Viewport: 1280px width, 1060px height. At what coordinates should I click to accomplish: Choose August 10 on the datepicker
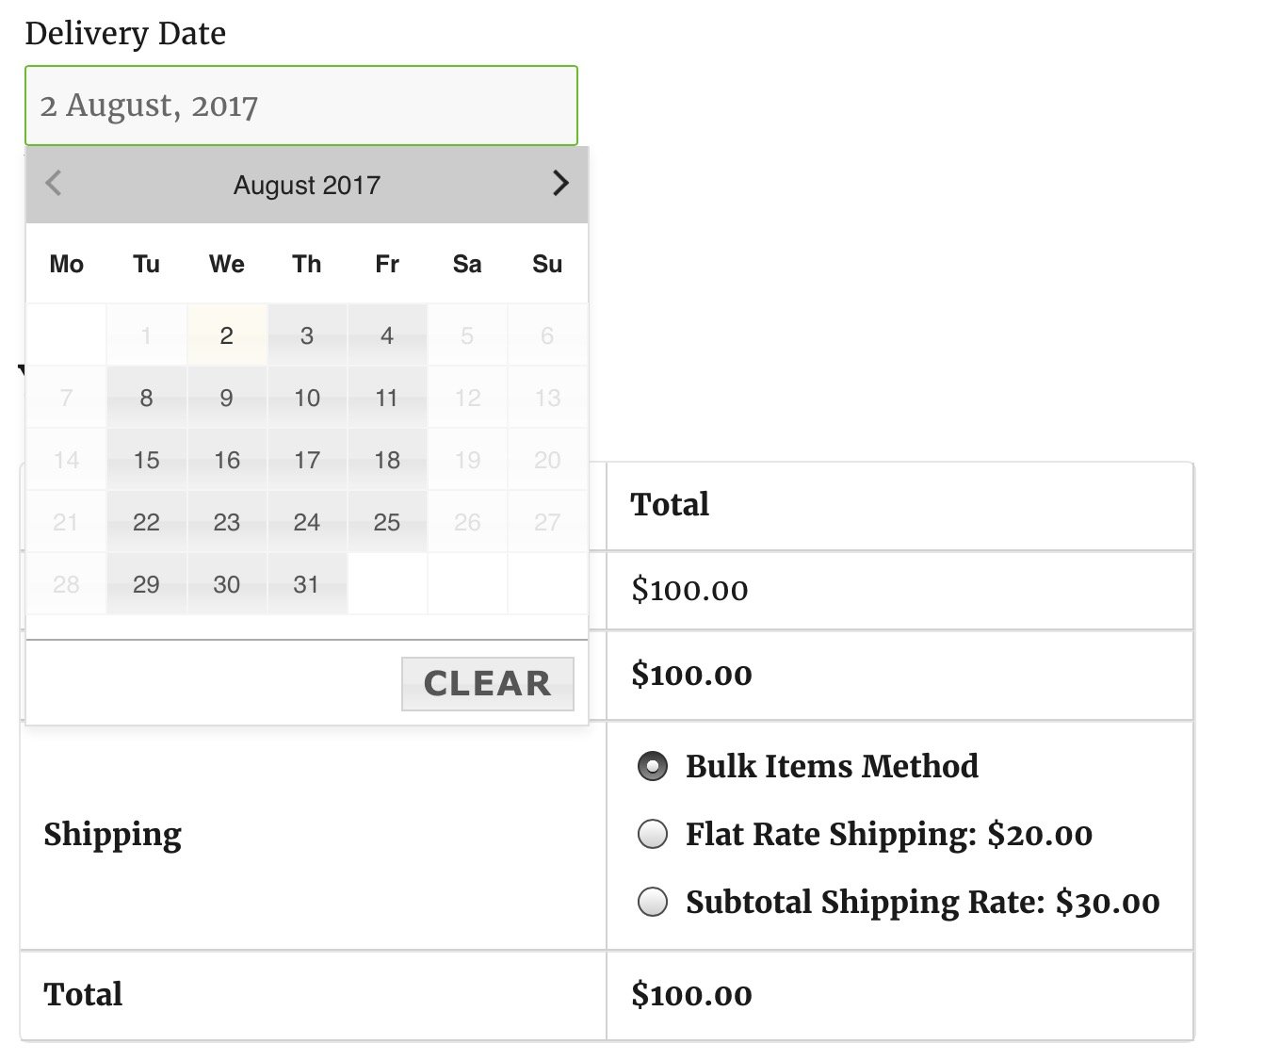[x=307, y=398]
